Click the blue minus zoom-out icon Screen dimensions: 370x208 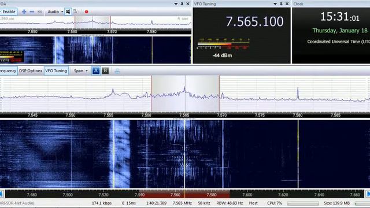pos(32,12)
